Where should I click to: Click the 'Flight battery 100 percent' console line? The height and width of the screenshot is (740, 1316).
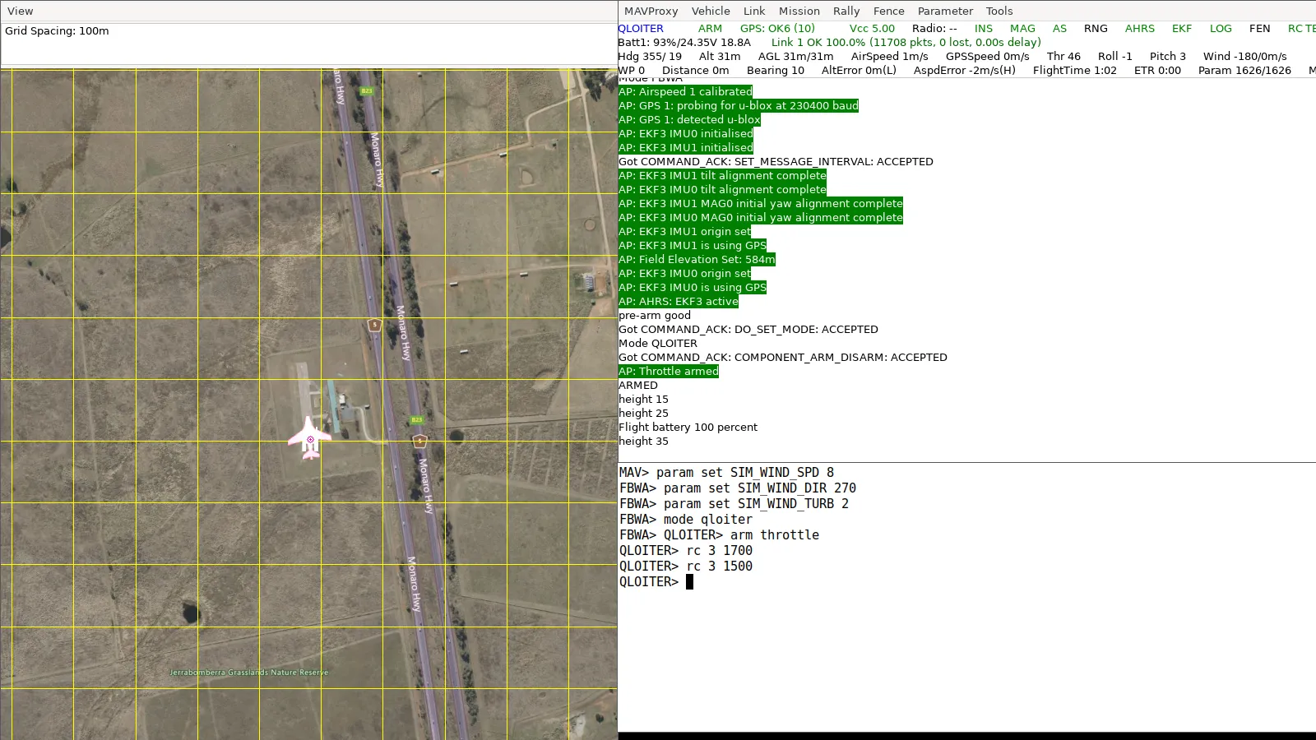(688, 428)
